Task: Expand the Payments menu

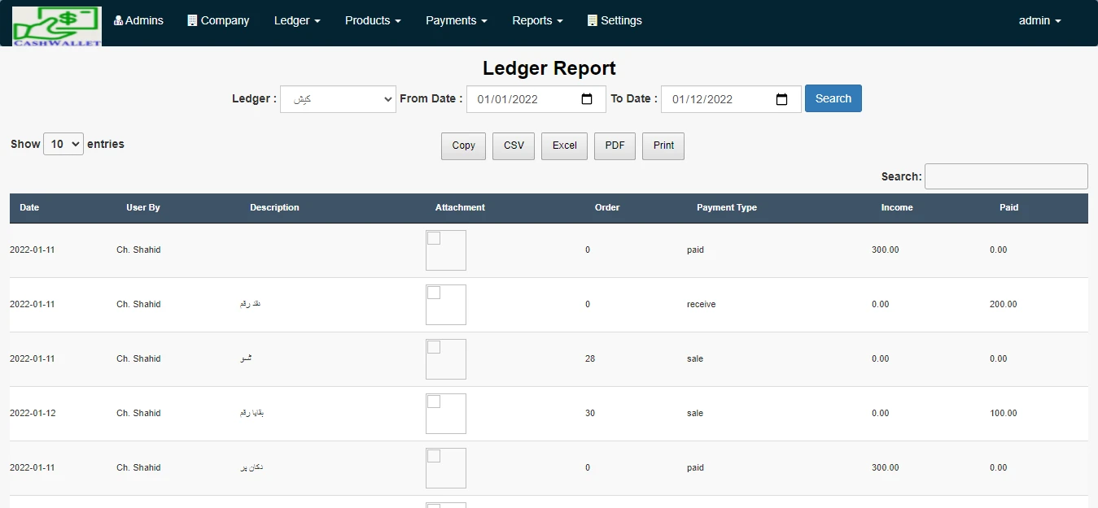Action: (456, 20)
